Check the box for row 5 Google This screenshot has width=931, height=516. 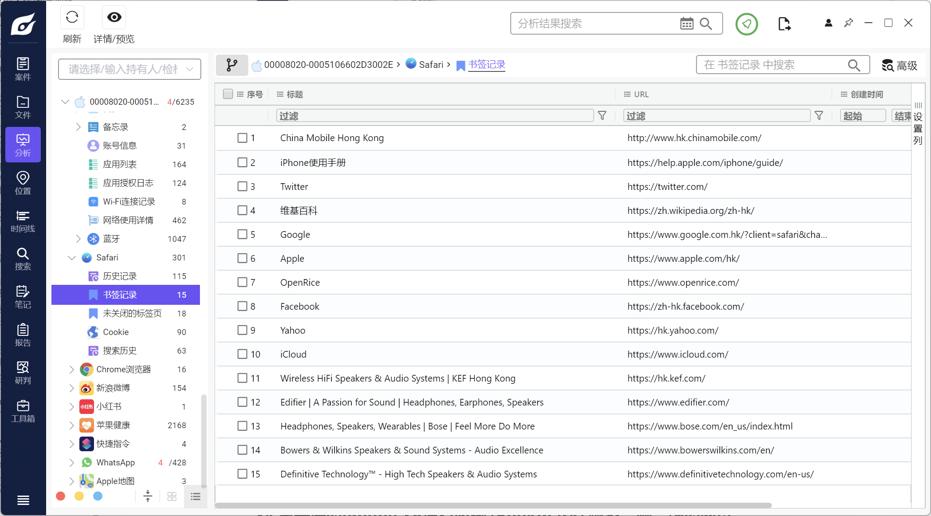pos(242,234)
